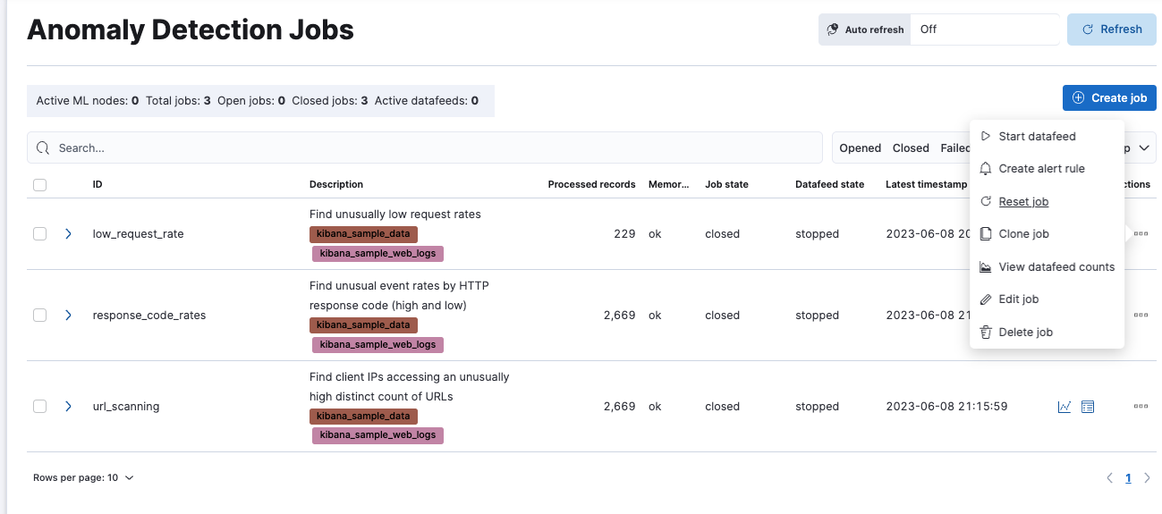The image size is (1162, 514).
Task: Click the trash icon for Delete job
Action: click(986, 333)
